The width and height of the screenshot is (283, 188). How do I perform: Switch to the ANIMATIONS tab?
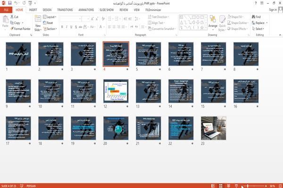(x=86, y=10)
